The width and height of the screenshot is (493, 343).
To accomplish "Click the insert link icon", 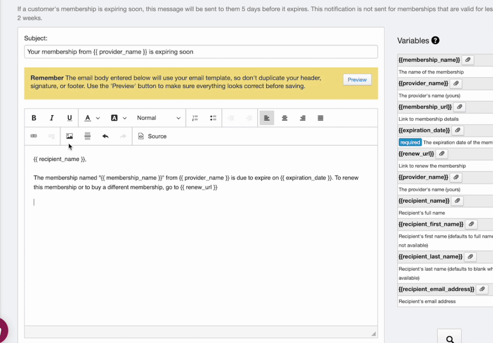I will pos(34,136).
